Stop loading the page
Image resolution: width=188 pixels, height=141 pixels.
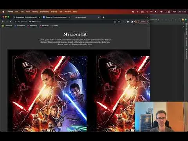tap(11, 22)
